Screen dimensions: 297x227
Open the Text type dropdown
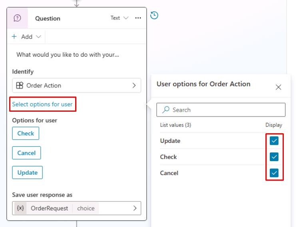(120, 18)
